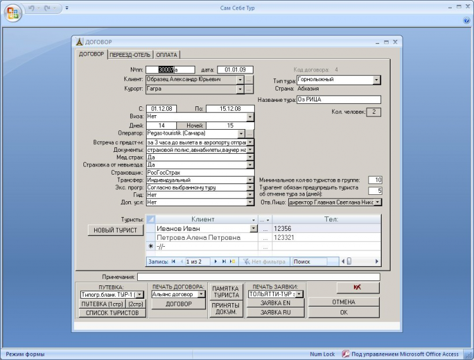Click the ПУТЕВКА (1стр) button
The height and width of the screenshot is (360, 474).
click(x=102, y=304)
